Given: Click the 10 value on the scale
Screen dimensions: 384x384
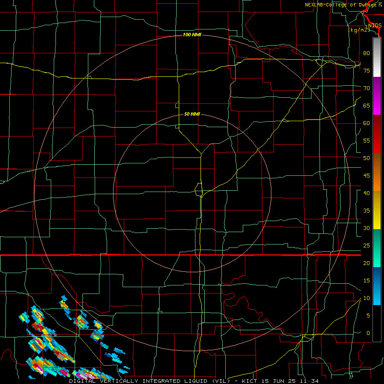Looking at the screenshot, I should click(367, 298).
